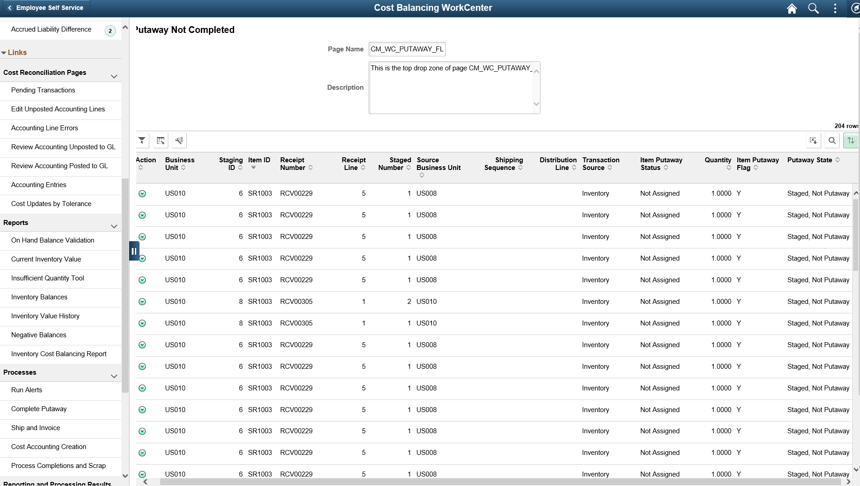This screenshot has height=486, width=860.
Task: Expand row actions for the first RCV00229 row
Action: click(x=143, y=193)
